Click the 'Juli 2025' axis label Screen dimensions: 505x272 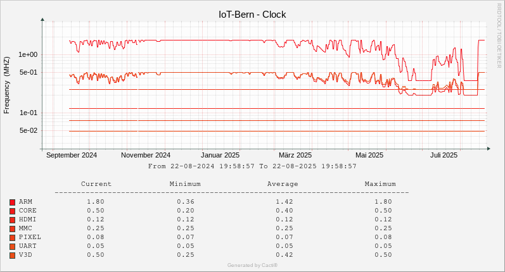click(444, 155)
